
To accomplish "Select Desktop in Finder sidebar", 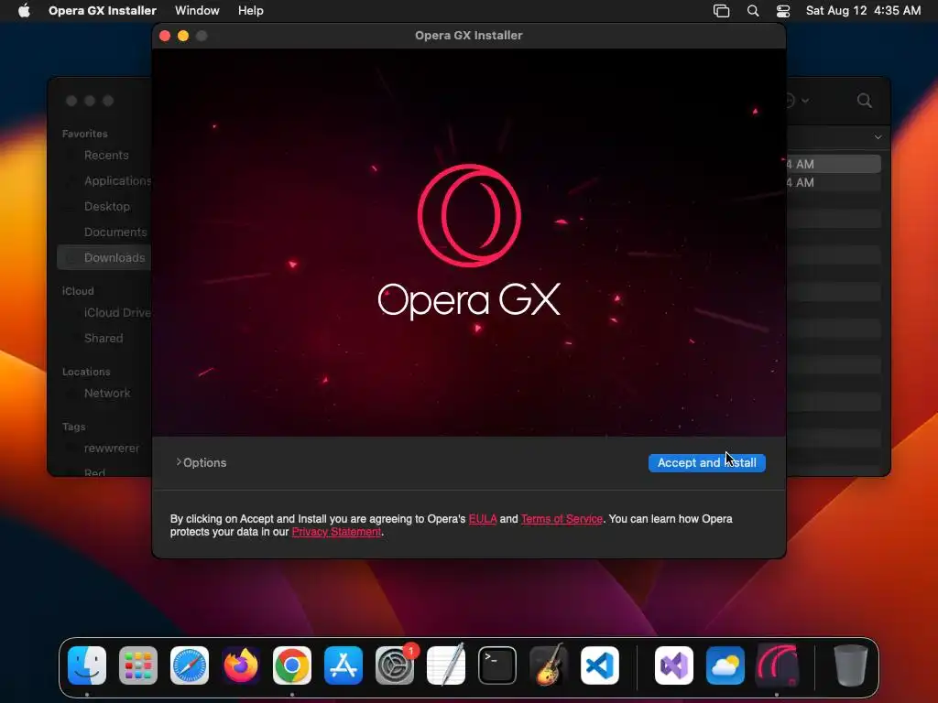I will [x=106, y=206].
